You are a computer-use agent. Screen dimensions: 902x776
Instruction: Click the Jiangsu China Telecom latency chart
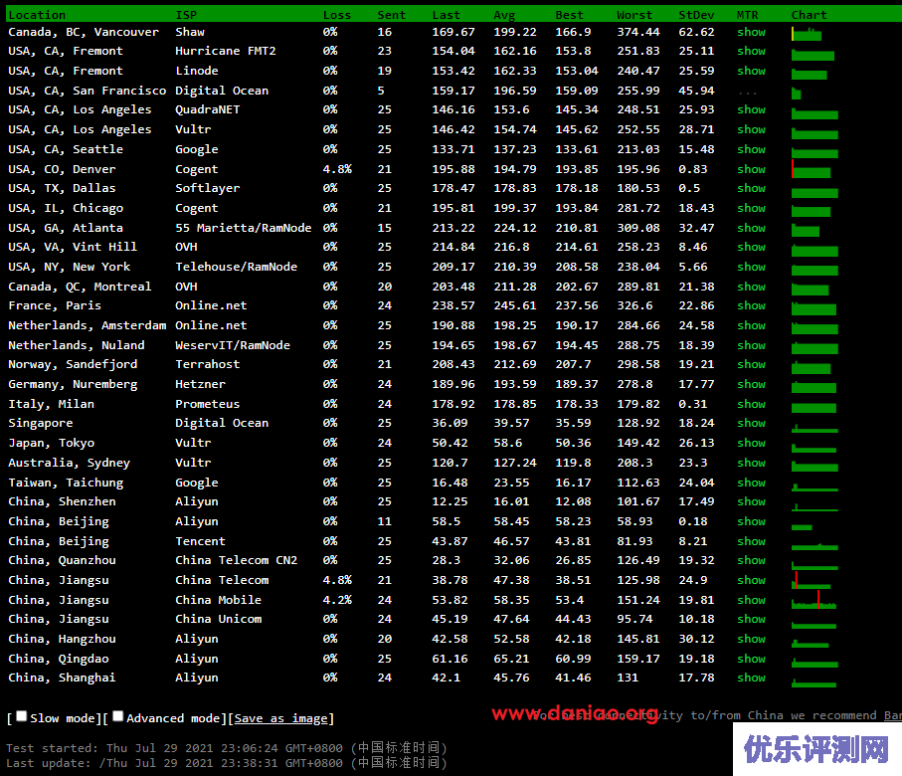pyautogui.click(x=812, y=580)
